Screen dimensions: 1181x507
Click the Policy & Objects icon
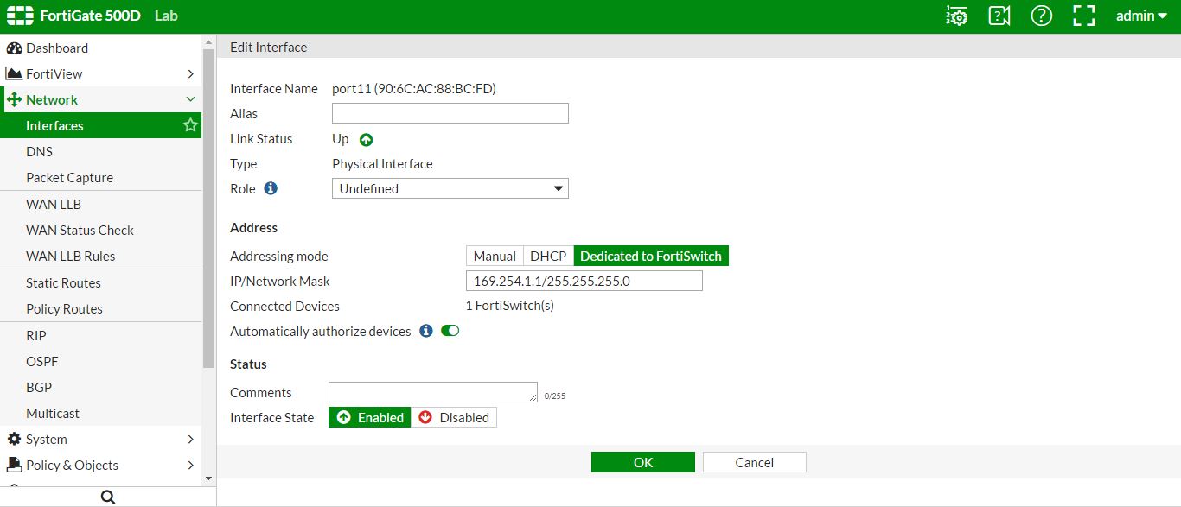coord(14,465)
